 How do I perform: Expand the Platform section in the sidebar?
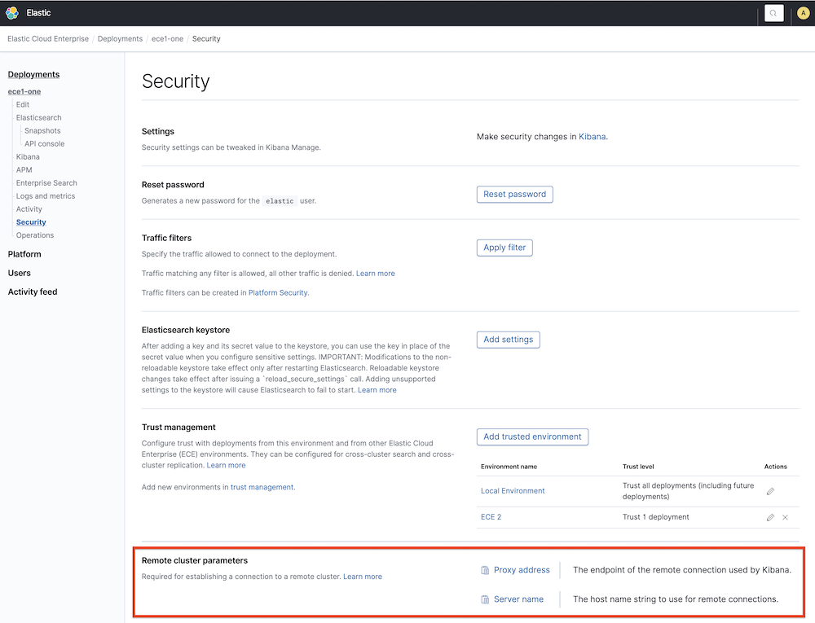[24, 253]
